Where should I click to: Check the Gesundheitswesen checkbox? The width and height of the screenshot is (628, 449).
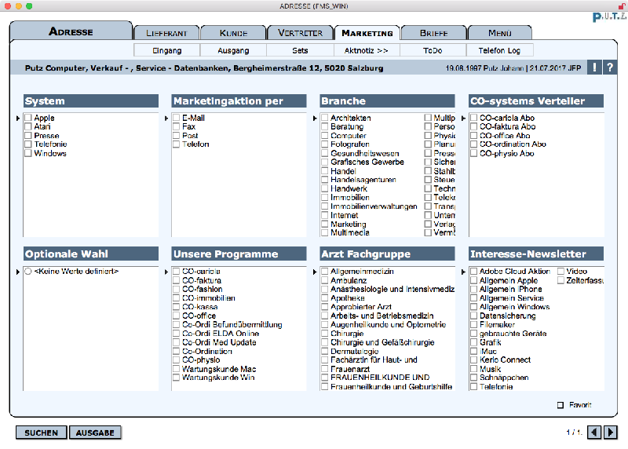tap(325, 153)
